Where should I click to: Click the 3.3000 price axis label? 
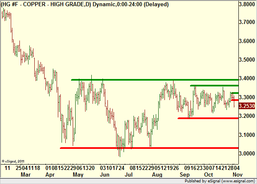pos(247,97)
